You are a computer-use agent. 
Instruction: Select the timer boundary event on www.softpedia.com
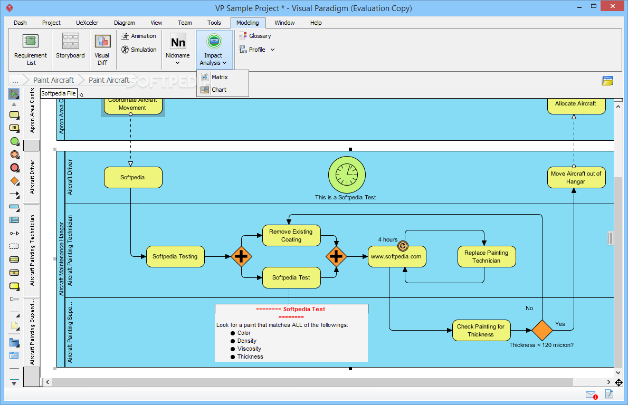(403, 246)
